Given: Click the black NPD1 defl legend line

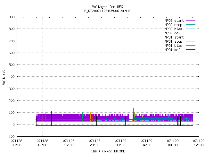Looking at the screenshot, I should [x=191, y=50].
